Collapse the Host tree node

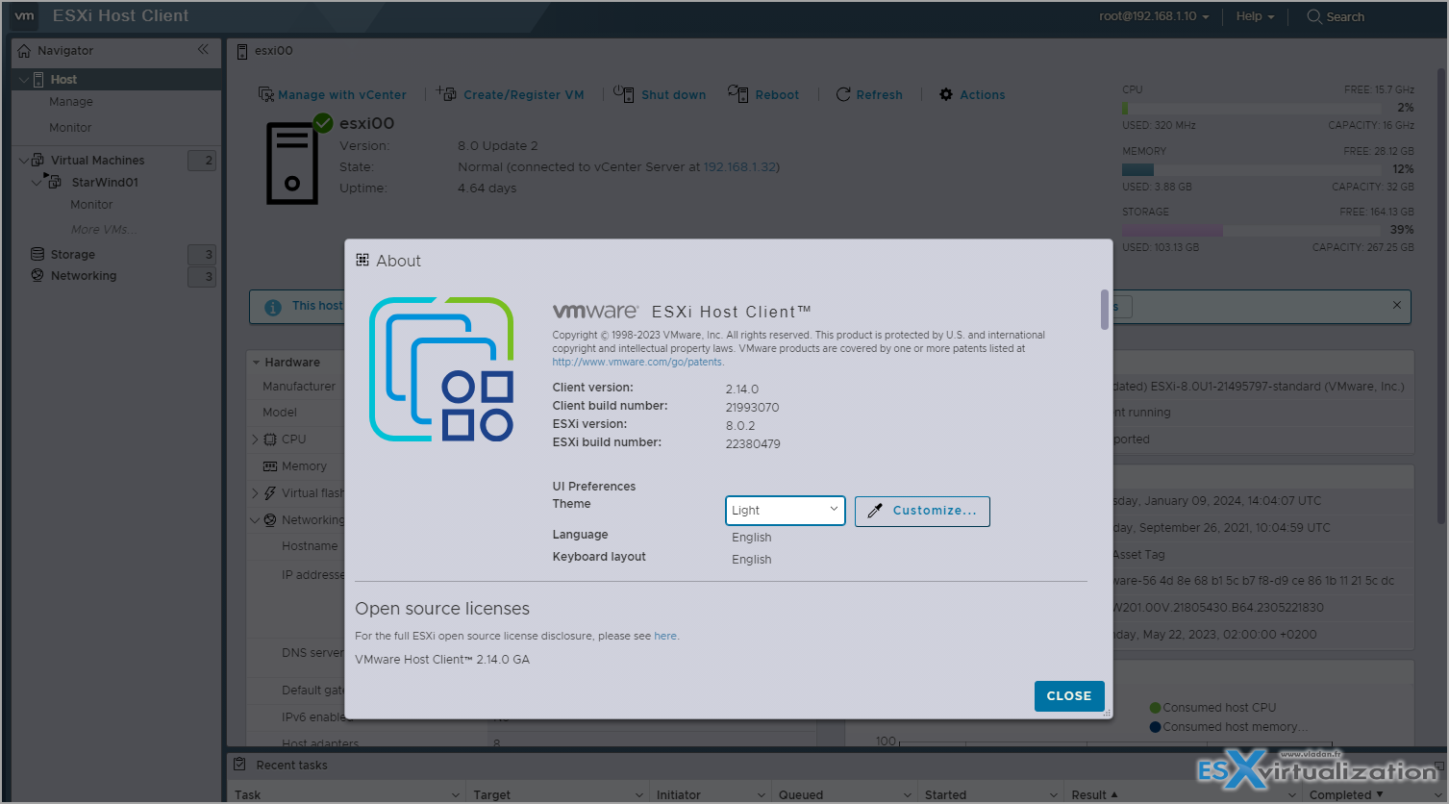23,80
